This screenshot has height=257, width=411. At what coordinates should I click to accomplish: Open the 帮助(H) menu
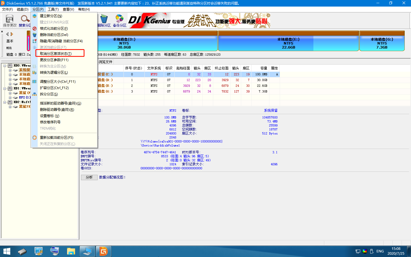(84, 9)
